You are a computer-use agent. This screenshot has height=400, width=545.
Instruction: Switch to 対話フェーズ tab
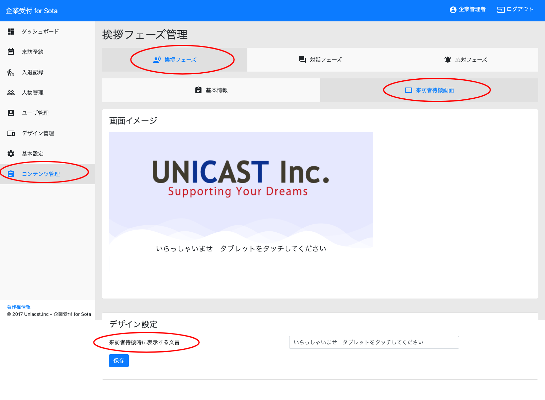(x=320, y=60)
